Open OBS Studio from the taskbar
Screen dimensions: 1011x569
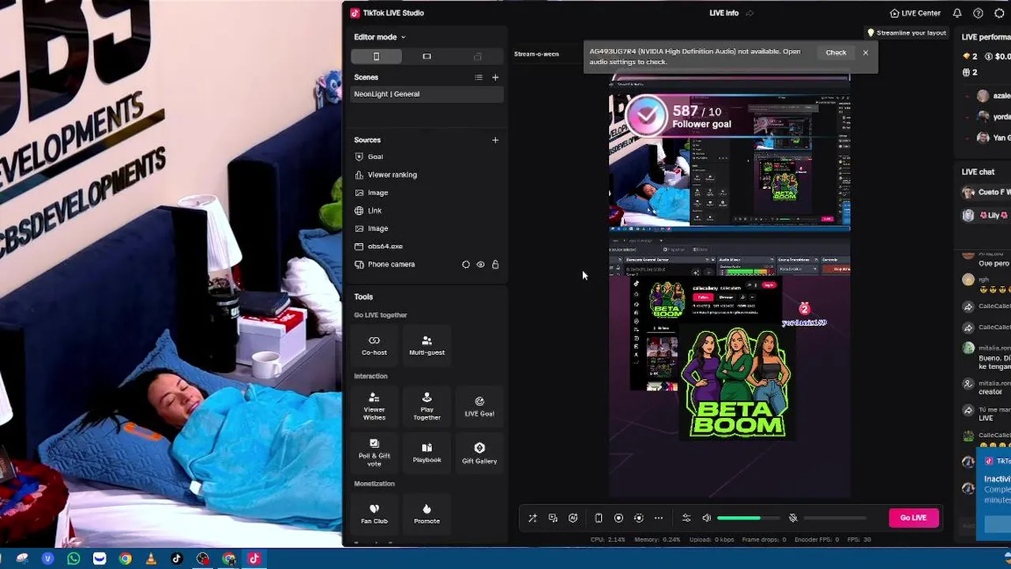[203, 559]
